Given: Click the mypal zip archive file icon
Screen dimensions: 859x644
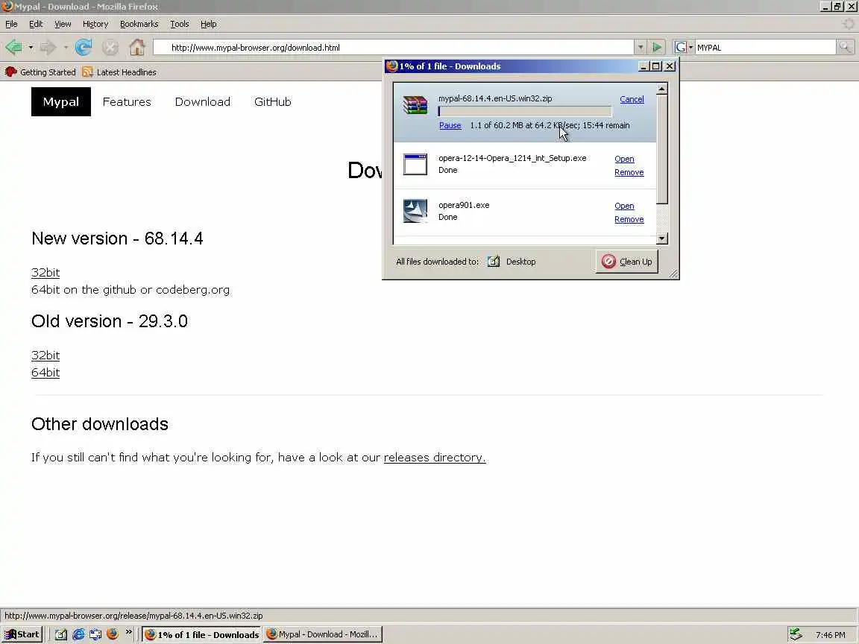Looking at the screenshot, I should tap(415, 105).
